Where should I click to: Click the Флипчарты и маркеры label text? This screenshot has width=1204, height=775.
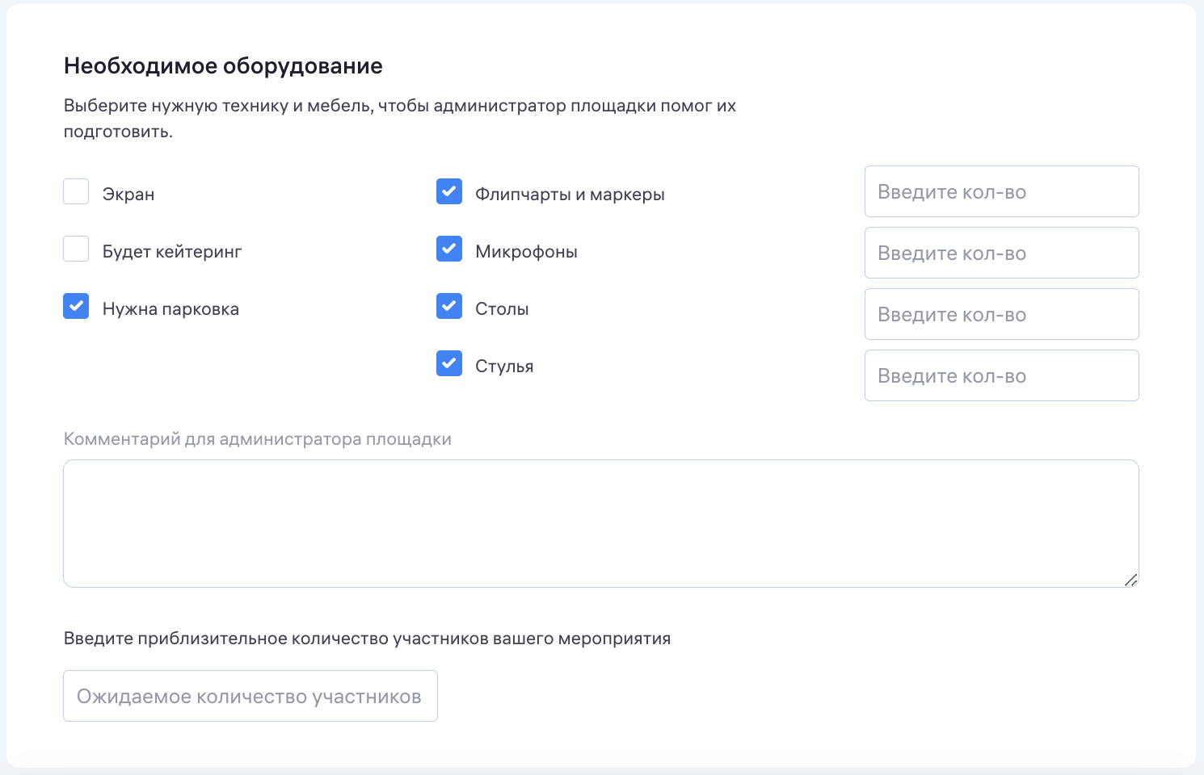coord(570,195)
